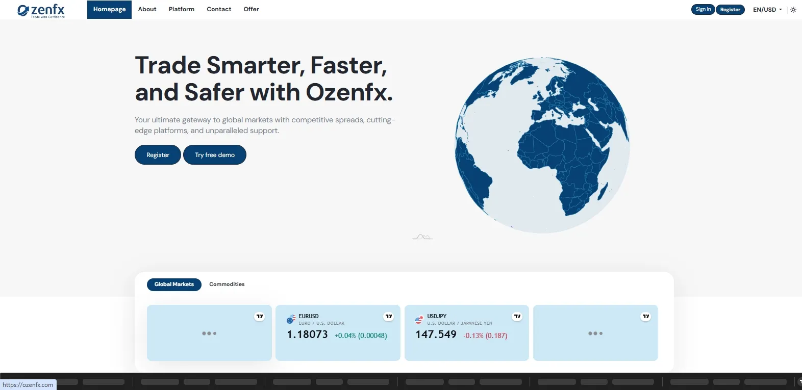This screenshot has height=390, width=802.
Task: Click the EURUSD change +0.04% (0.00048)
Action: [361, 335]
